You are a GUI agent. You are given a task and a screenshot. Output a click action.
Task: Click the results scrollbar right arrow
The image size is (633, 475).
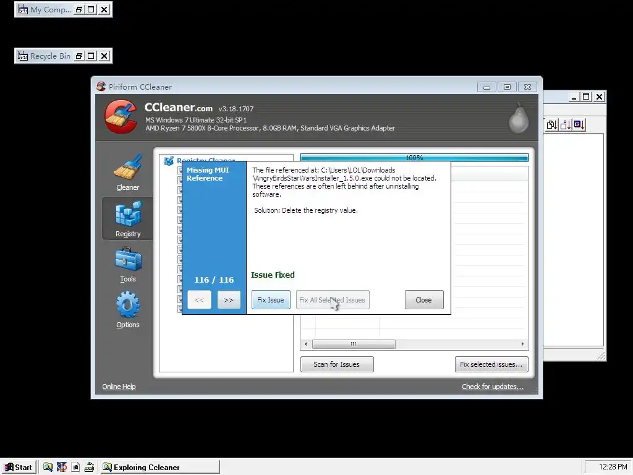[522, 344]
